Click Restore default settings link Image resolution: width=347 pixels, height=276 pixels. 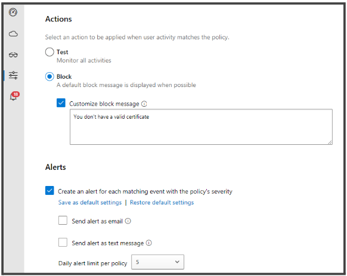point(162,202)
